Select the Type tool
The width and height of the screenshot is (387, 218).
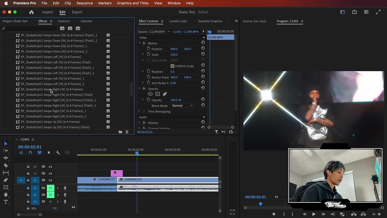coord(6,202)
